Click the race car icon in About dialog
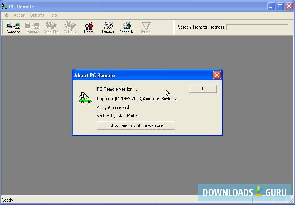 click(85, 97)
